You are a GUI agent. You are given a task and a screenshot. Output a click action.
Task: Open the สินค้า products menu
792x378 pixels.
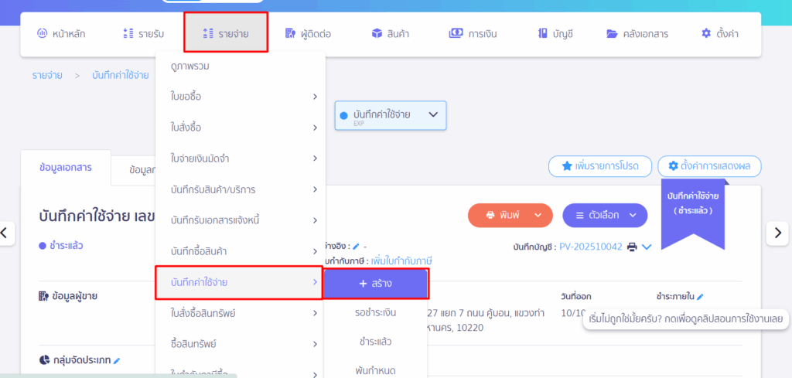[x=390, y=33]
